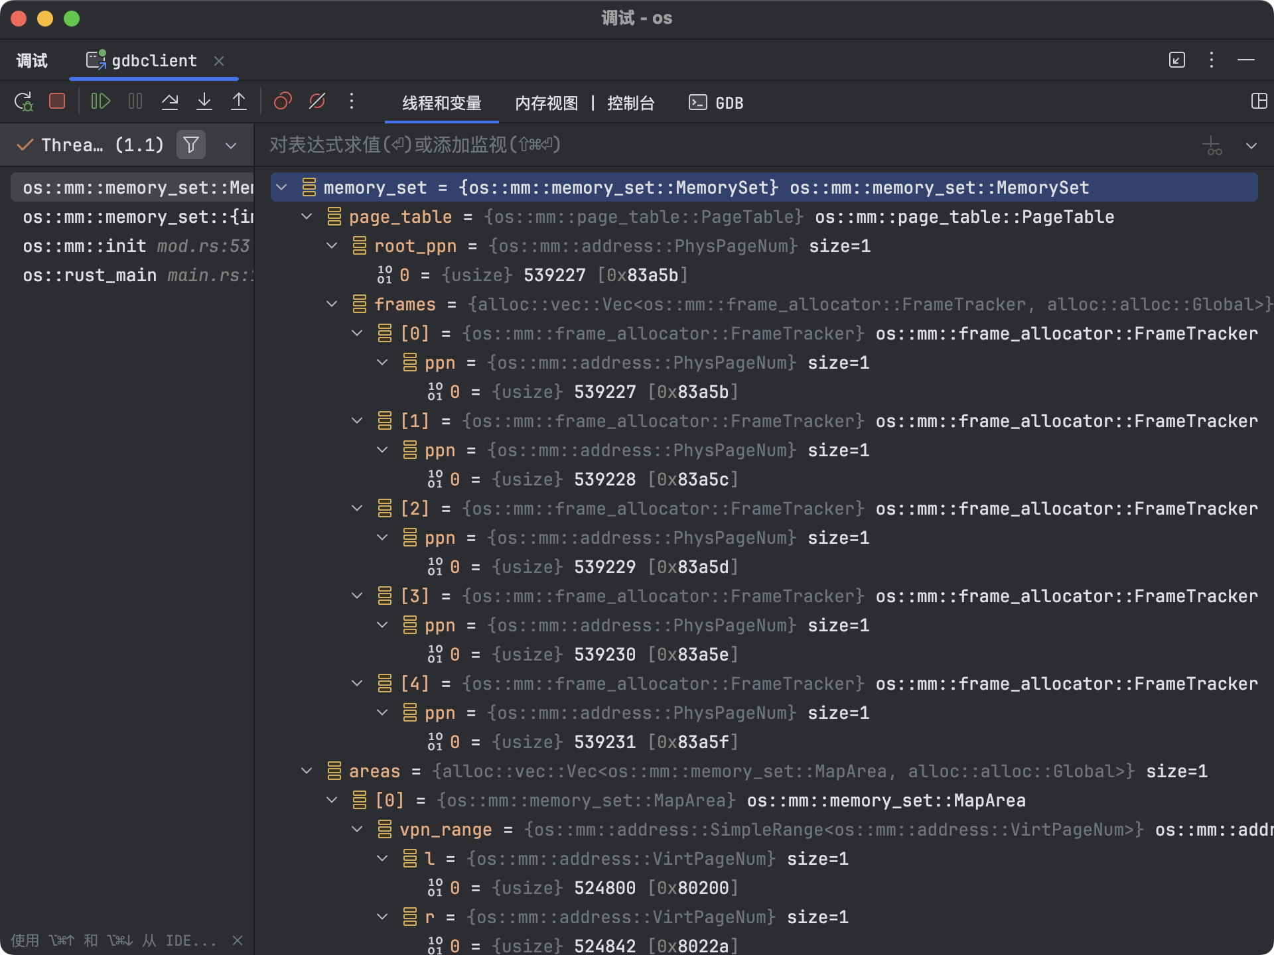Click the layout settings icon at right
Image resolution: width=1274 pixels, height=955 pixels.
tap(1259, 101)
